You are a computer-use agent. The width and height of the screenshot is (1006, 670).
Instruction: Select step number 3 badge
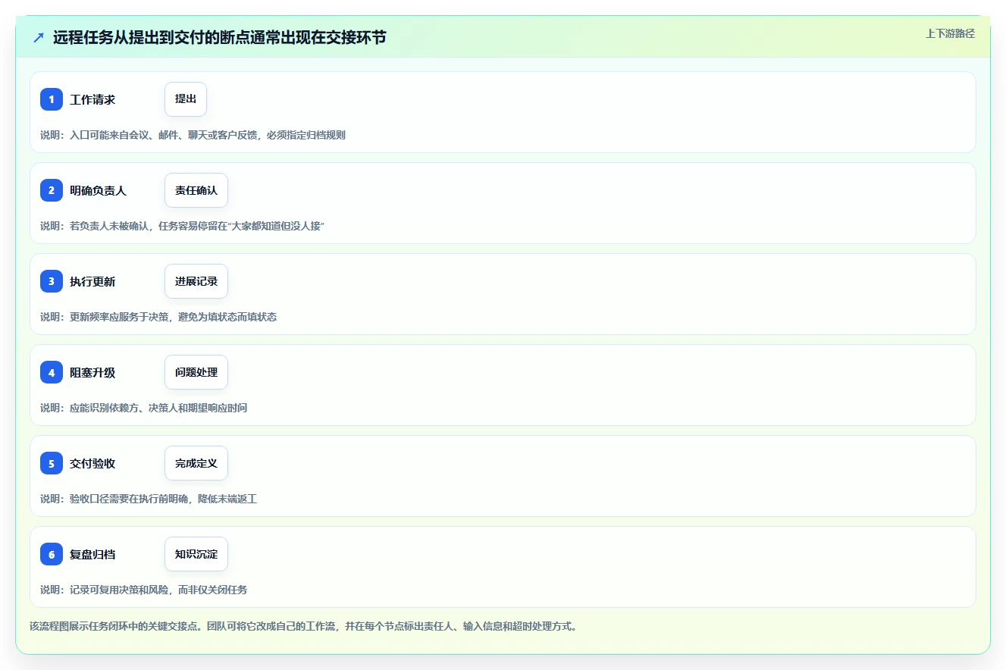[52, 281]
